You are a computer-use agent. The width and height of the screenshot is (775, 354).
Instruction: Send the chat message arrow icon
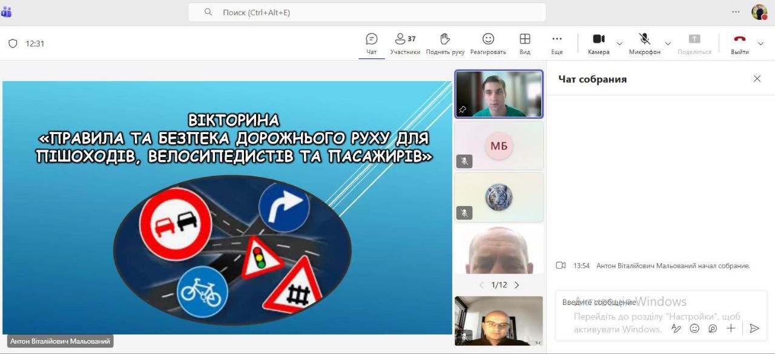(x=754, y=329)
